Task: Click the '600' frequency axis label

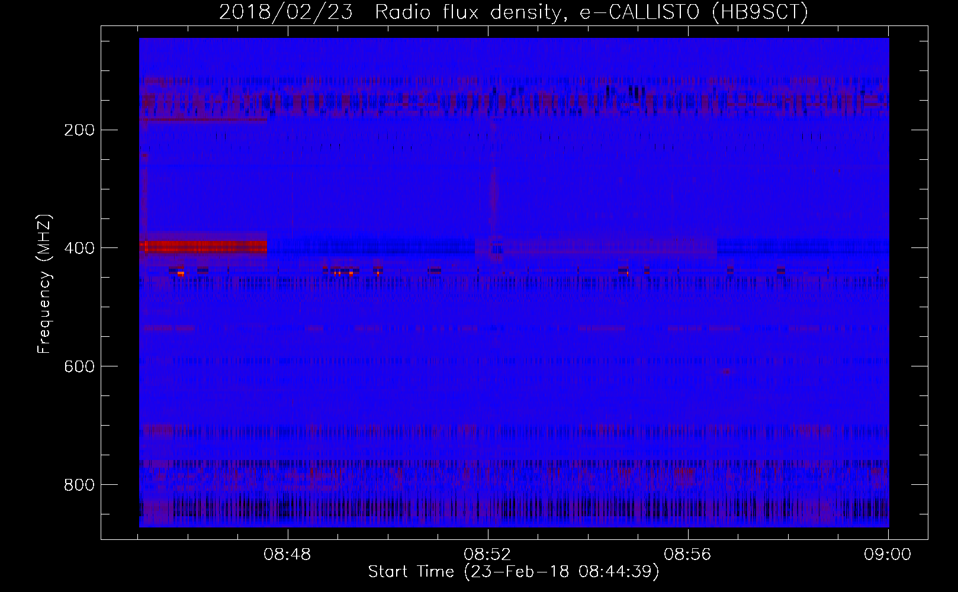Action: [x=79, y=367]
